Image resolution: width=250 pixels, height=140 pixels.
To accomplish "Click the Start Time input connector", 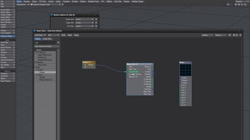I will tap(128, 69).
